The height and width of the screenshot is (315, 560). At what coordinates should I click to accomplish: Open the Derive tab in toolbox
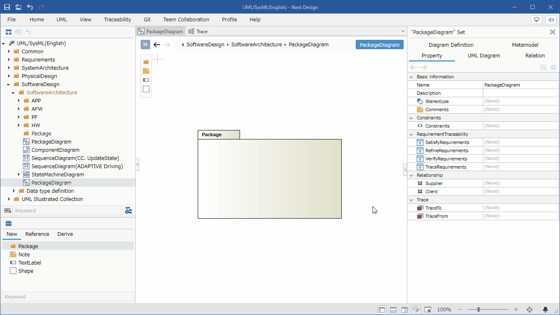click(x=65, y=234)
